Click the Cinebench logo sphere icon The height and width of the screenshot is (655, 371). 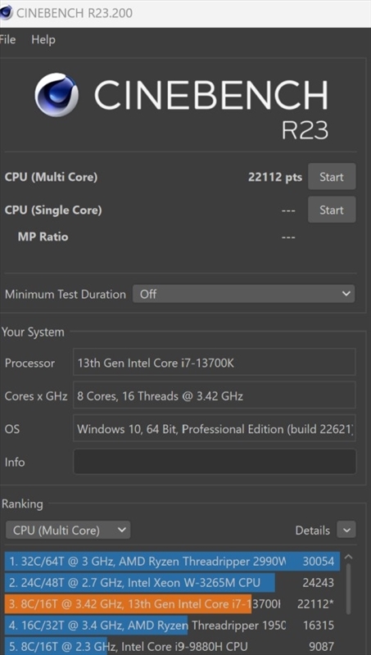[x=56, y=95]
